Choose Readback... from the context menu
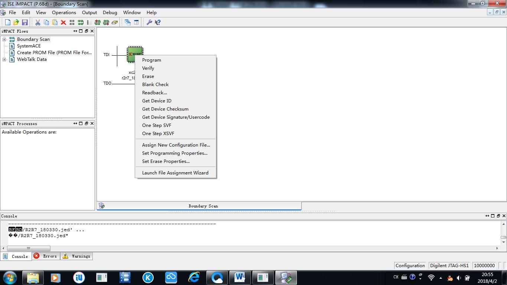The height and width of the screenshot is (285, 507). 176,93
